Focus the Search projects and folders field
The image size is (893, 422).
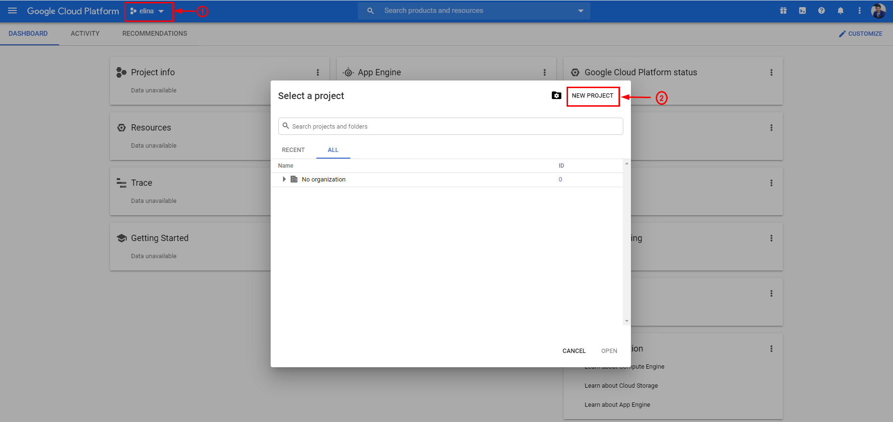tap(450, 126)
